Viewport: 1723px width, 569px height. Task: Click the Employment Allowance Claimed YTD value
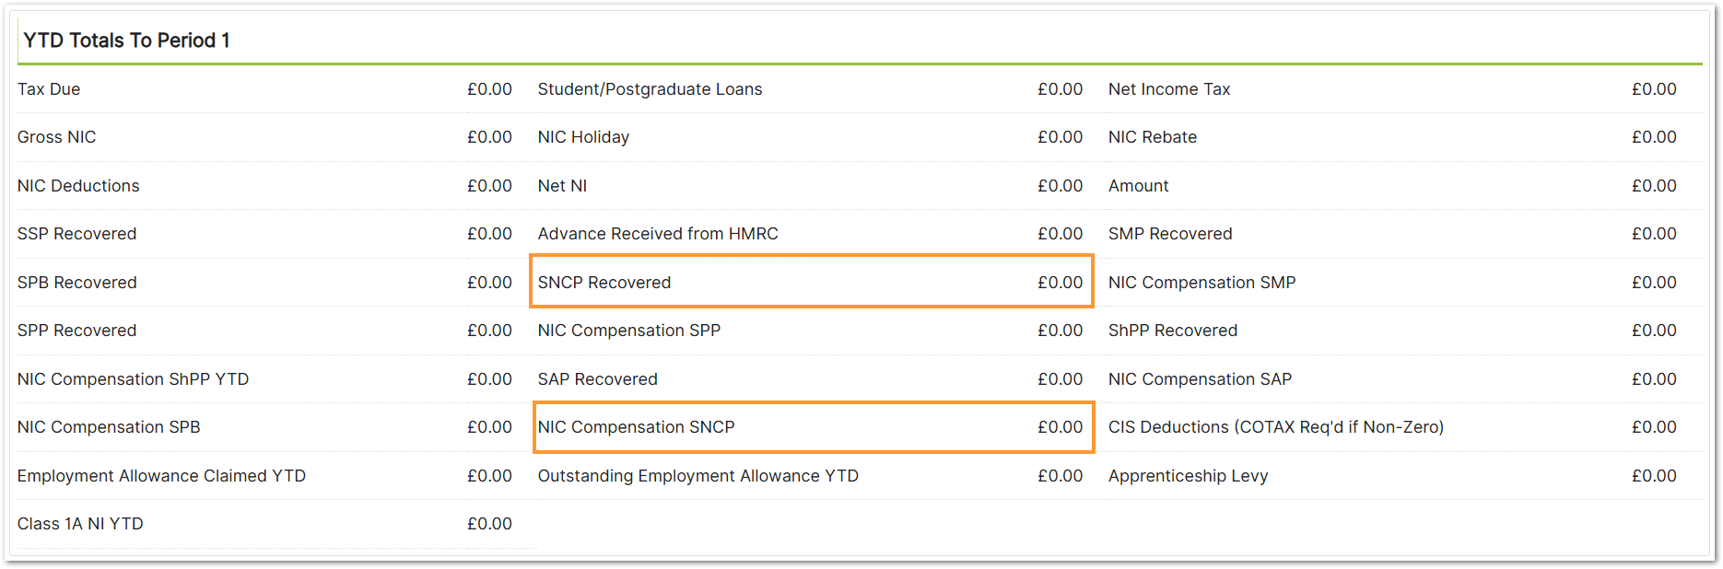pos(489,476)
